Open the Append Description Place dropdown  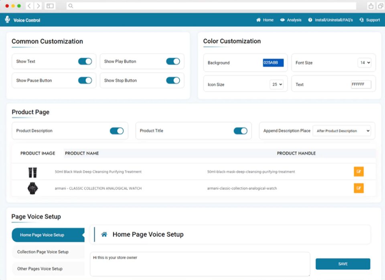pos(342,131)
